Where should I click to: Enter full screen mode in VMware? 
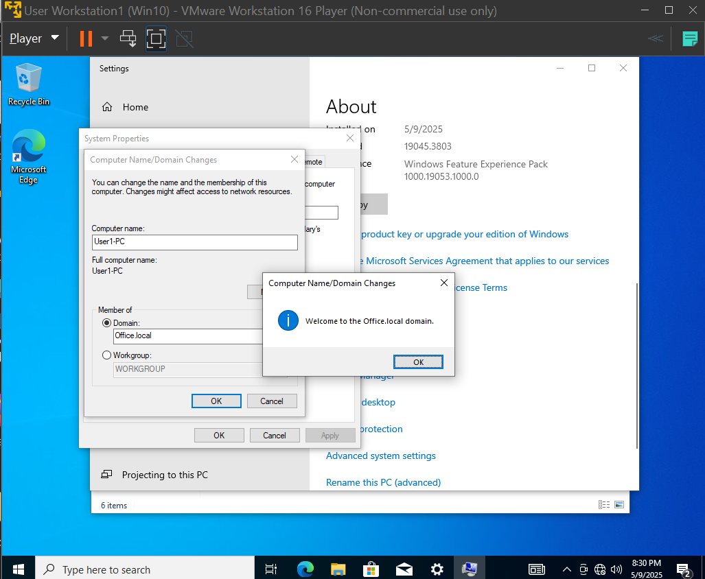(156, 38)
